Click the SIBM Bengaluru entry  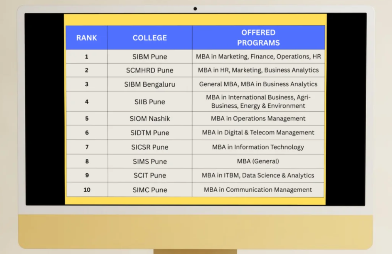(x=150, y=84)
